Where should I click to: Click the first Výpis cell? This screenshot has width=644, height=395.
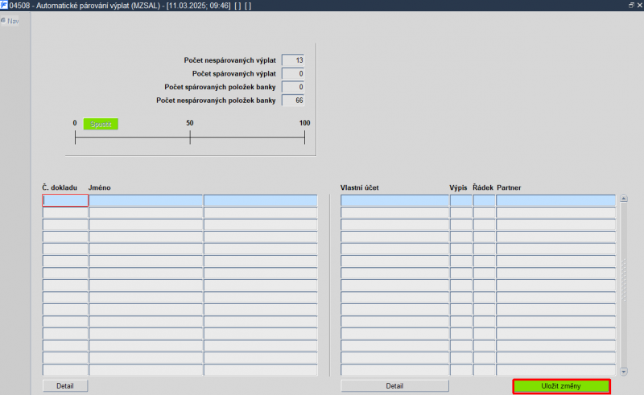pyautogui.click(x=460, y=200)
